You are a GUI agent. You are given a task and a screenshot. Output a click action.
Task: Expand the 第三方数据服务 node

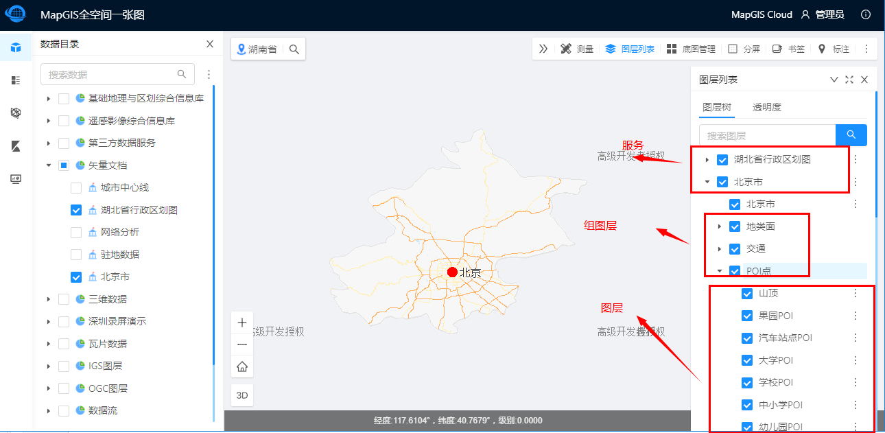click(x=49, y=143)
